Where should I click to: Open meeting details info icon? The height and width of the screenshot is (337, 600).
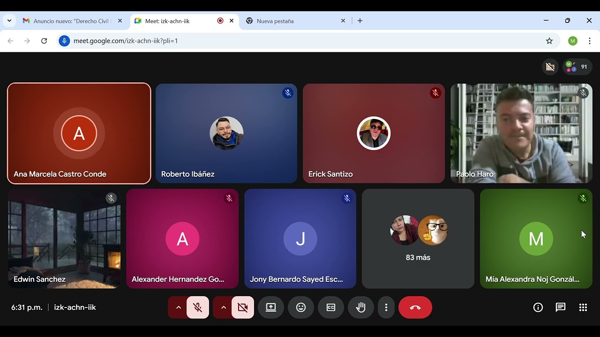(538, 308)
